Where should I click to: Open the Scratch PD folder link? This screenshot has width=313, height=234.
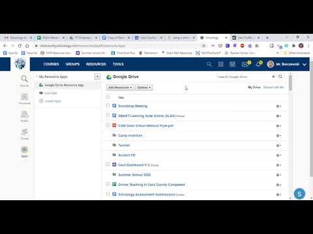click(127, 155)
